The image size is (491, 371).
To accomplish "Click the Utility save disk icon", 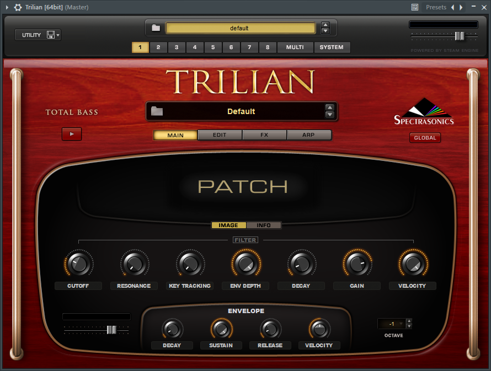I will (x=50, y=35).
